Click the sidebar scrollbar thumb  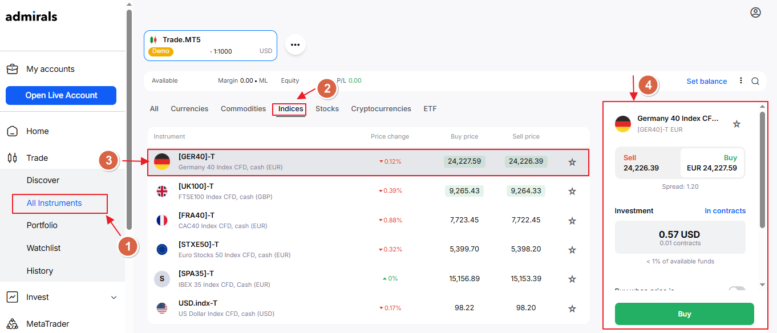click(x=129, y=120)
